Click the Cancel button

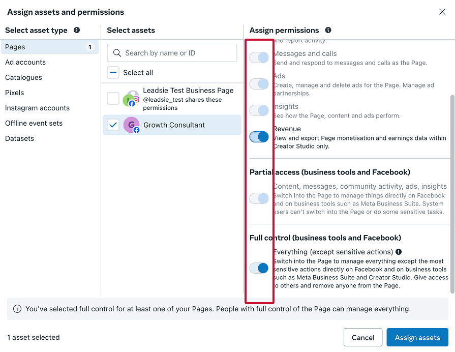(362, 337)
